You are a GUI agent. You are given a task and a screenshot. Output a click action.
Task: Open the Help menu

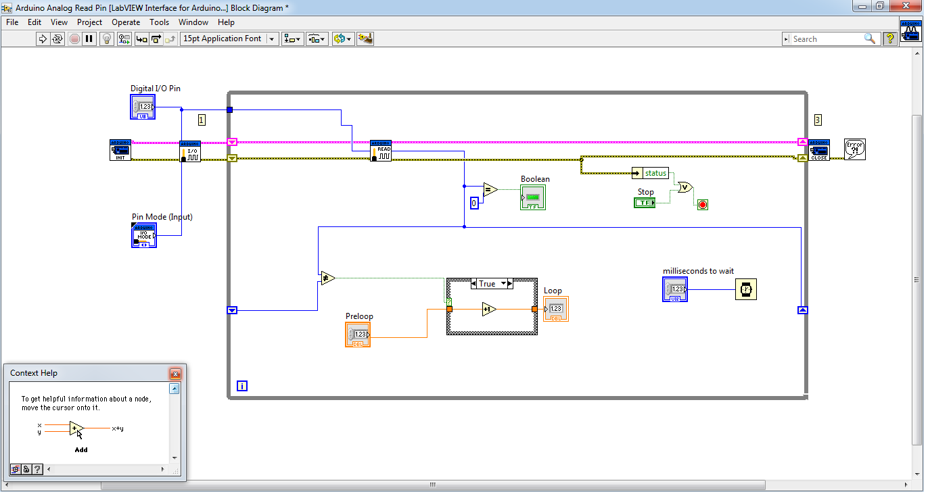point(226,22)
